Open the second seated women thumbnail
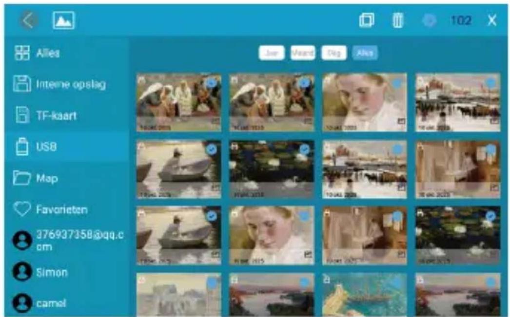This screenshot has height=317, width=510. tap(272, 103)
